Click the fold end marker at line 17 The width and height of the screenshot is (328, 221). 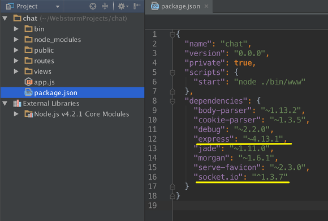172,186
